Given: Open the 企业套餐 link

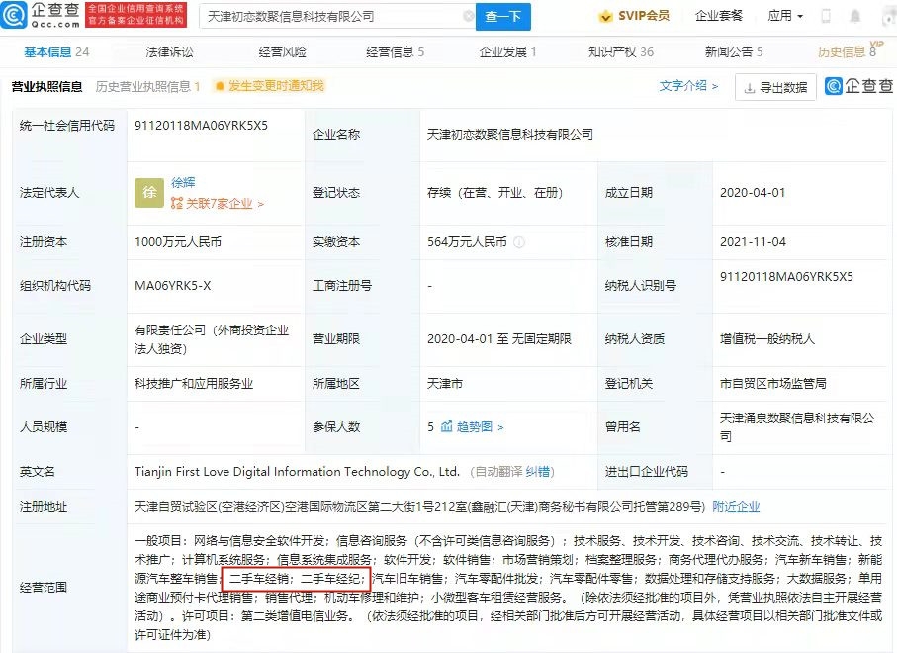Looking at the screenshot, I should pyautogui.click(x=719, y=16).
